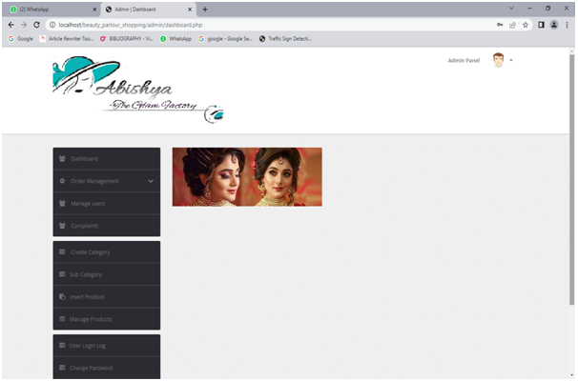
Task: Open Dashboard in the sidebar
Action: tap(107, 159)
